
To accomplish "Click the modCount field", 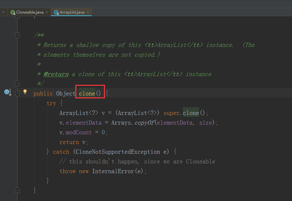I will pyautogui.click(x=79, y=132).
